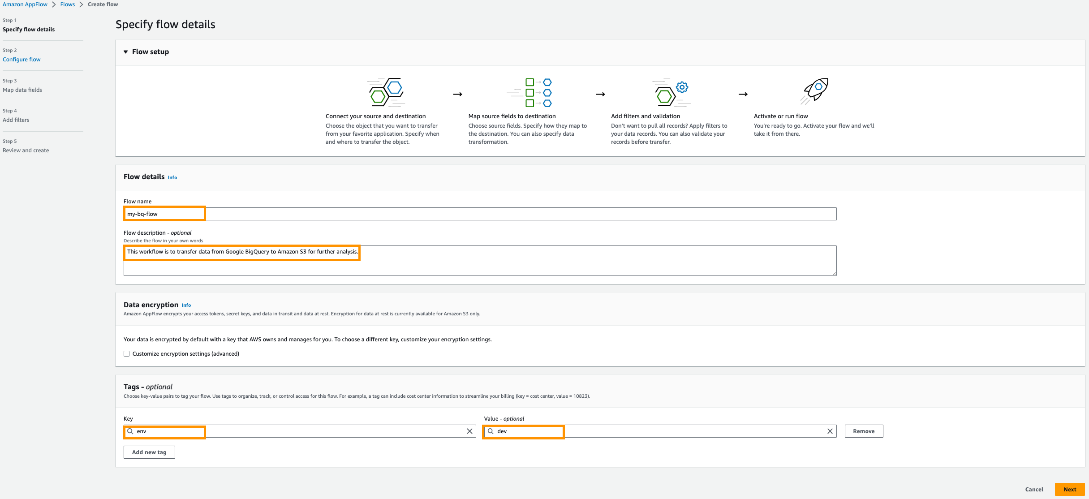The height and width of the screenshot is (499, 1089).
Task: Open the Data encryption Info link
Action: (x=186, y=305)
